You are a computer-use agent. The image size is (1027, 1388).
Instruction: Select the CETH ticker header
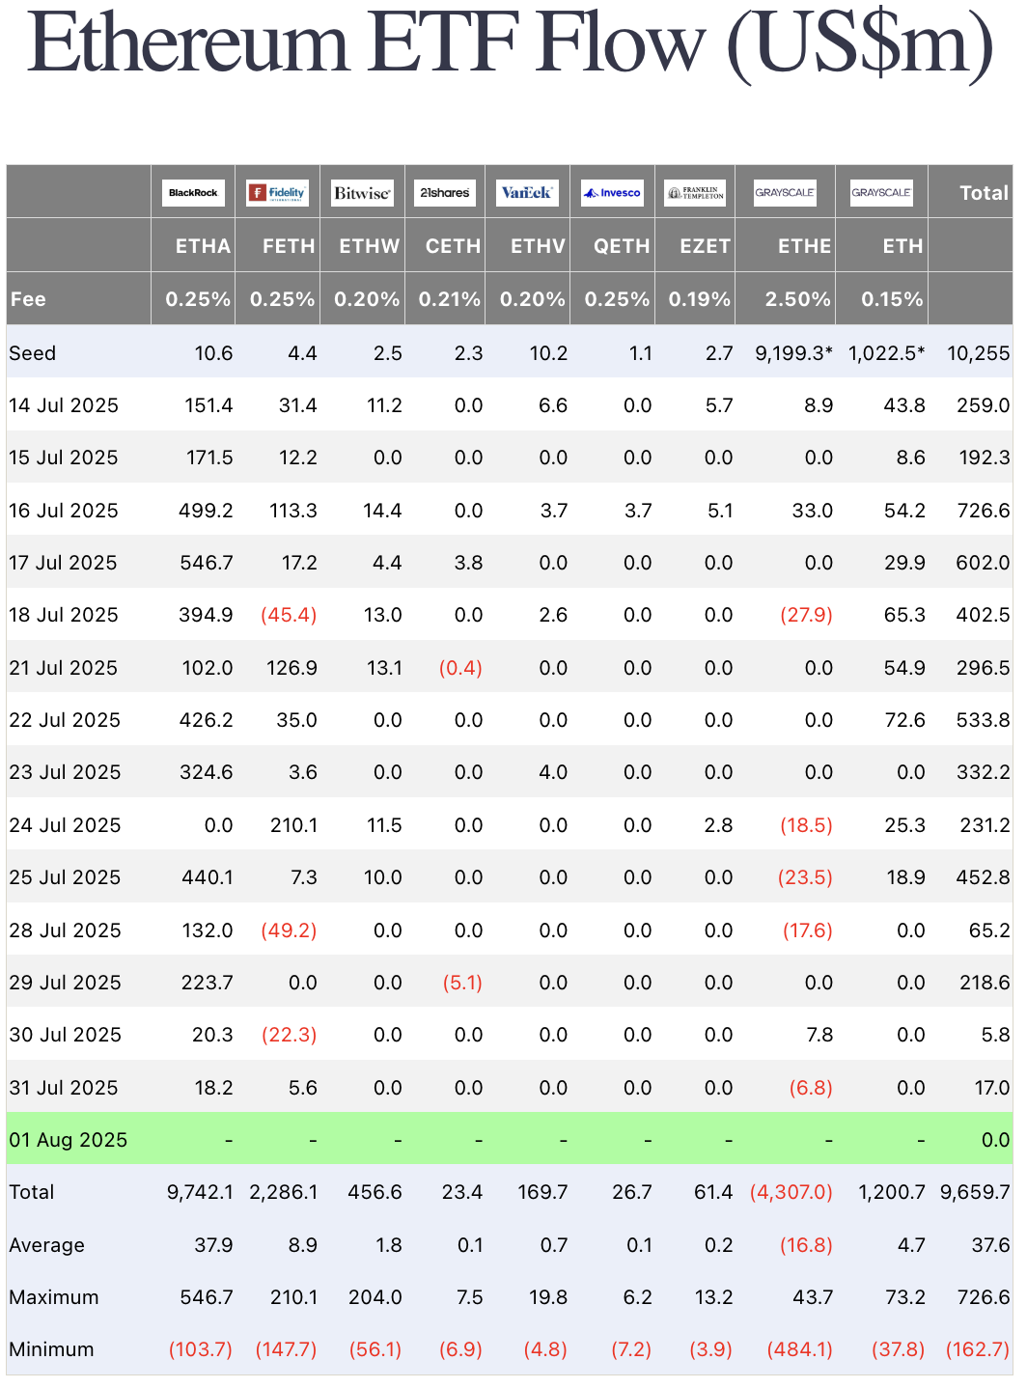(453, 246)
